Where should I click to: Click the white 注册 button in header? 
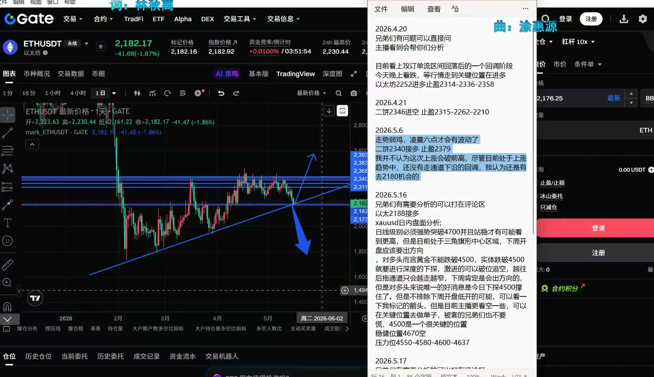[x=591, y=19]
